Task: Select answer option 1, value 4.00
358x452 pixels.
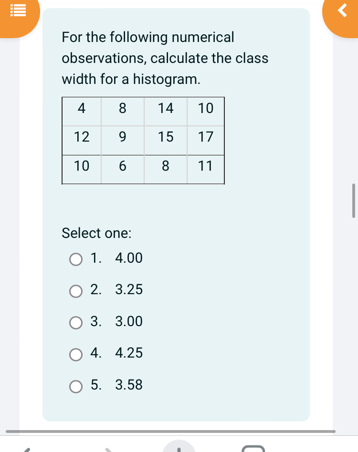Action: [76, 259]
